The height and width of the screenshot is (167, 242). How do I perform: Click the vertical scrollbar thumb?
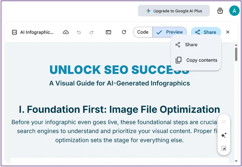(236, 54)
